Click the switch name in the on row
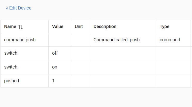The width and height of the screenshot is (192, 107). [11, 67]
